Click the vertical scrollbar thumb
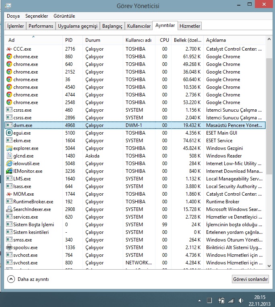This screenshot has height=307, width=275. click(x=269, y=116)
